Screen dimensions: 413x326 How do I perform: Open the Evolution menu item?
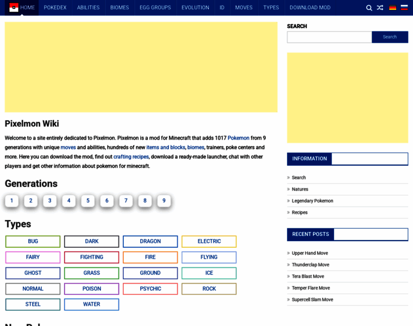tap(195, 8)
